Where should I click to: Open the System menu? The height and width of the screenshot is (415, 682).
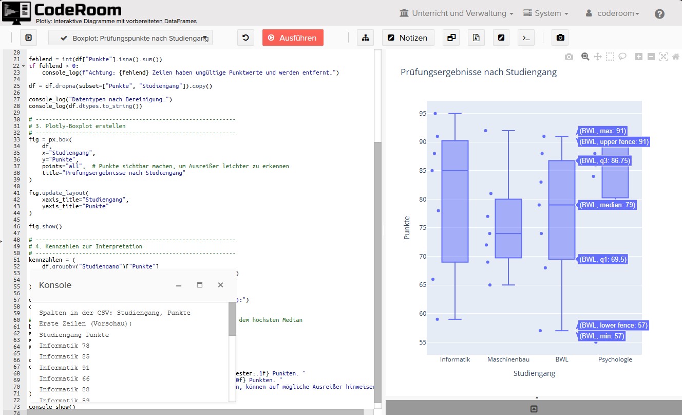coord(545,13)
